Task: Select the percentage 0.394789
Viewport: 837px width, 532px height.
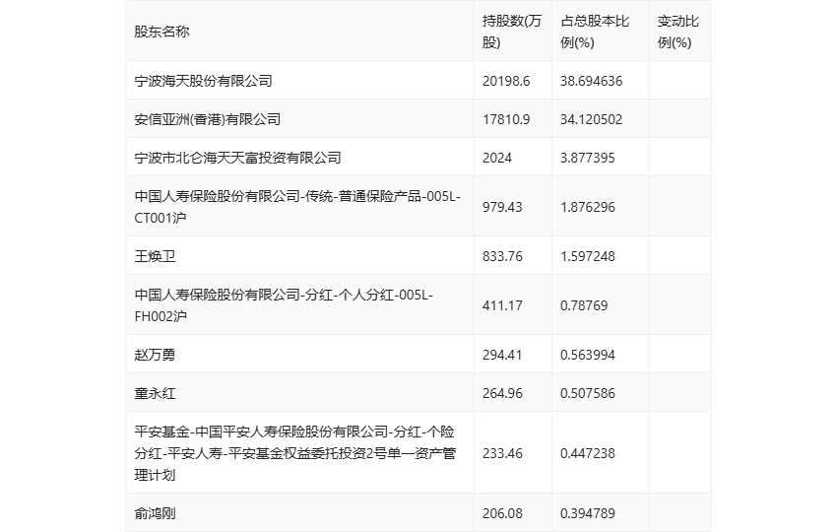Action: tap(588, 513)
